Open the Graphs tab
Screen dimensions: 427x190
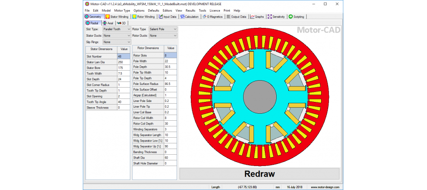[x=258, y=17]
